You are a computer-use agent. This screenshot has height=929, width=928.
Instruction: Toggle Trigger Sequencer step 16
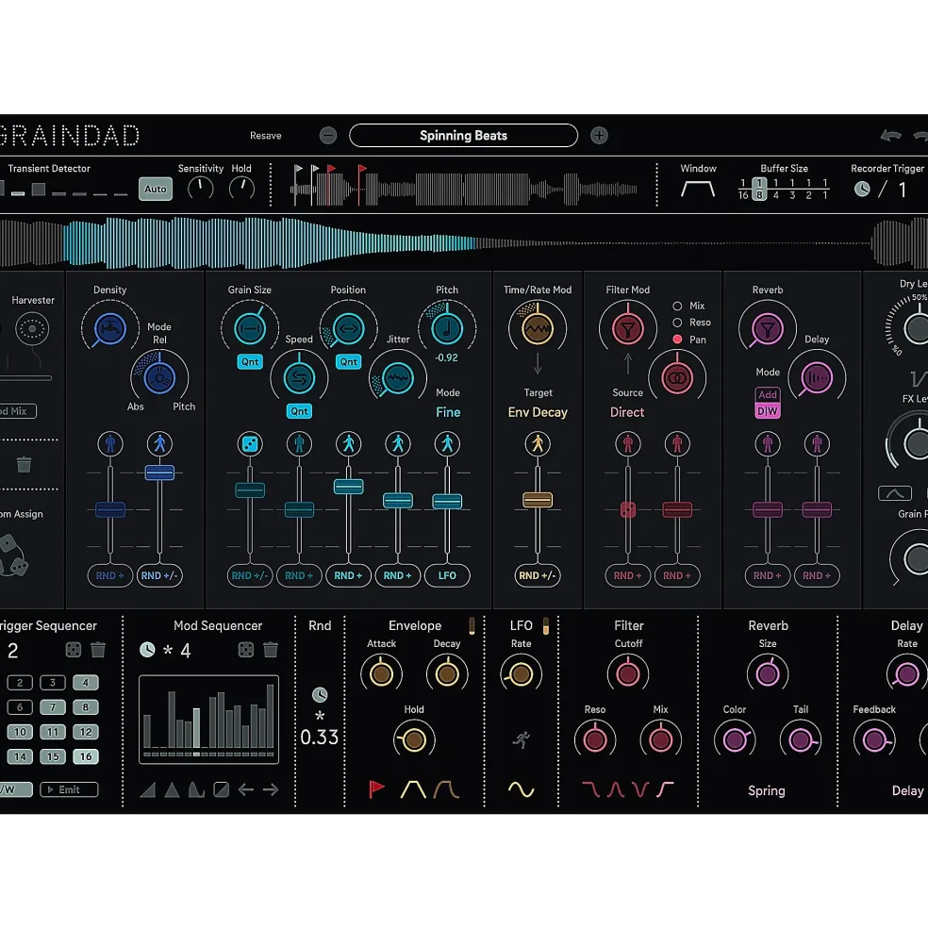[x=86, y=756]
